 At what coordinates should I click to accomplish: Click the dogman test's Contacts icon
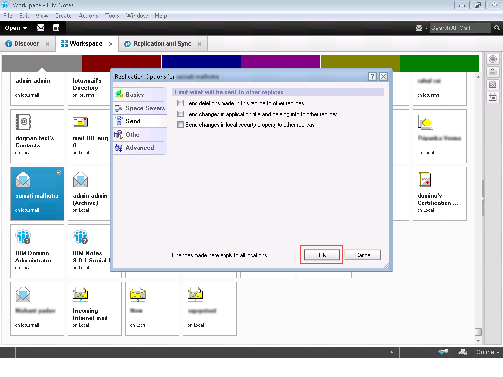pyautogui.click(x=24, y=122)
